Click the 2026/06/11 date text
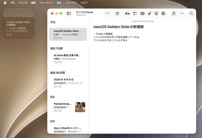Viewport: 202px width, 138px height. [60, 131]
